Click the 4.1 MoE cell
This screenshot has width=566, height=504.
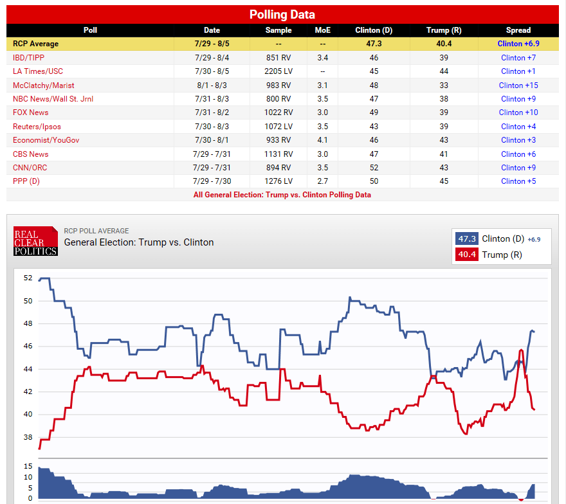point(323,140)
